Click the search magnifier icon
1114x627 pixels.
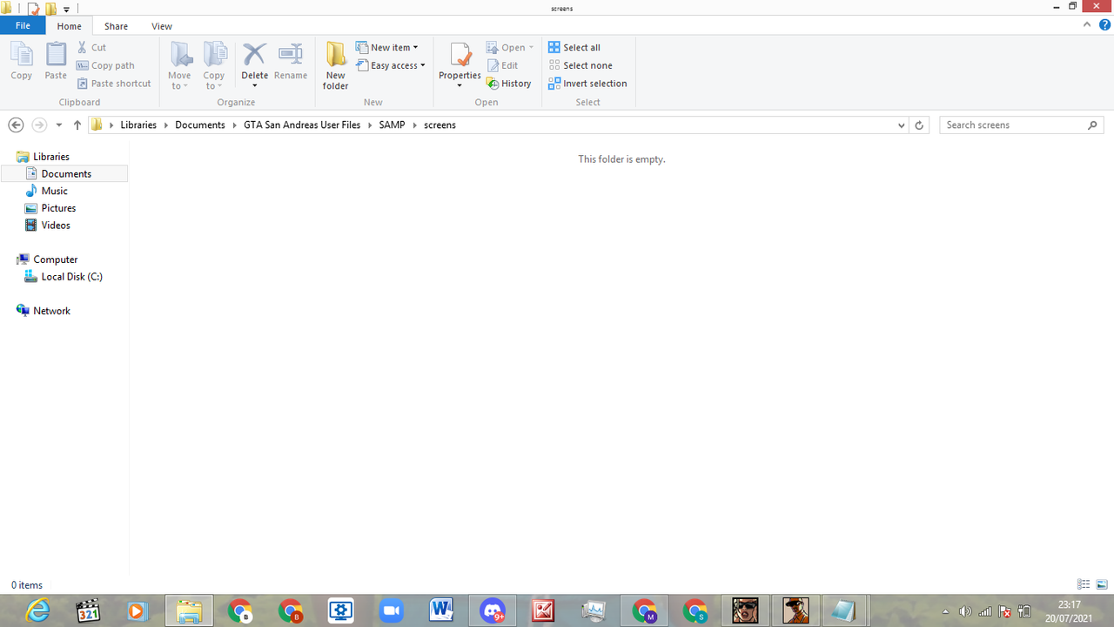pyautogui.click(x=1093, y=125)
